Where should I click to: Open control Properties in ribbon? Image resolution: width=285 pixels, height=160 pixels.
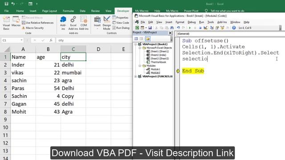(120, 18)
